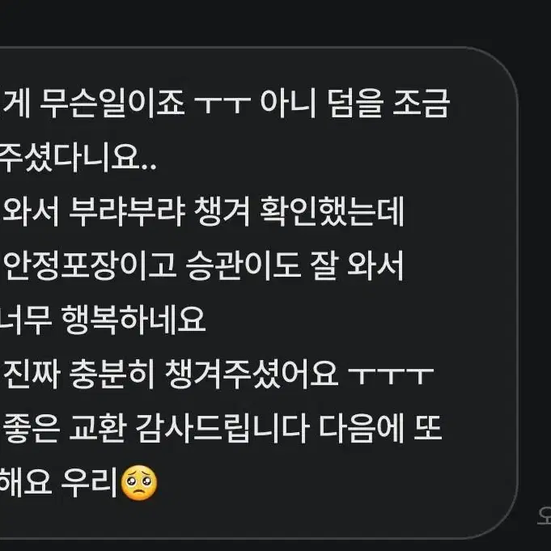
Task: Click the pleading face emoji
Action: coord(139,483)
